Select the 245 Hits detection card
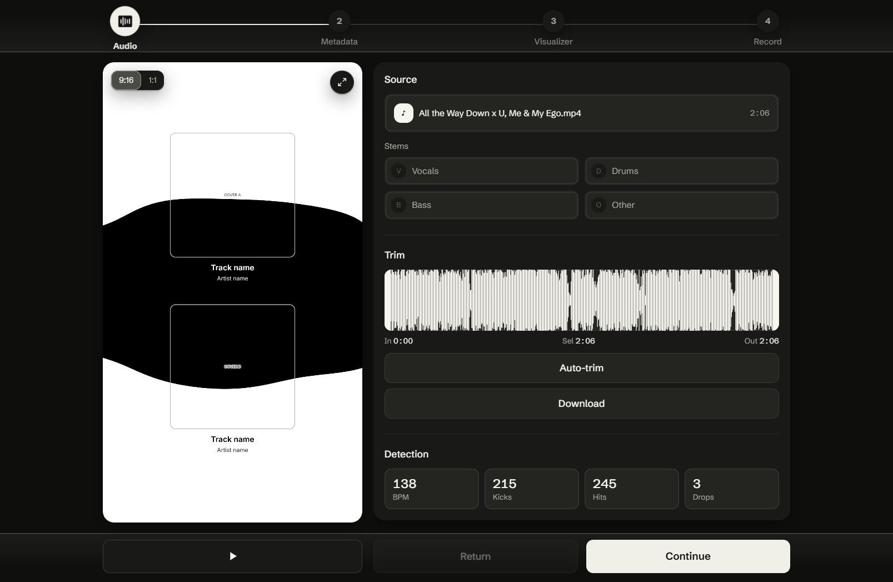This screenshot has height=582, width=893. click(x=631, y=489)
